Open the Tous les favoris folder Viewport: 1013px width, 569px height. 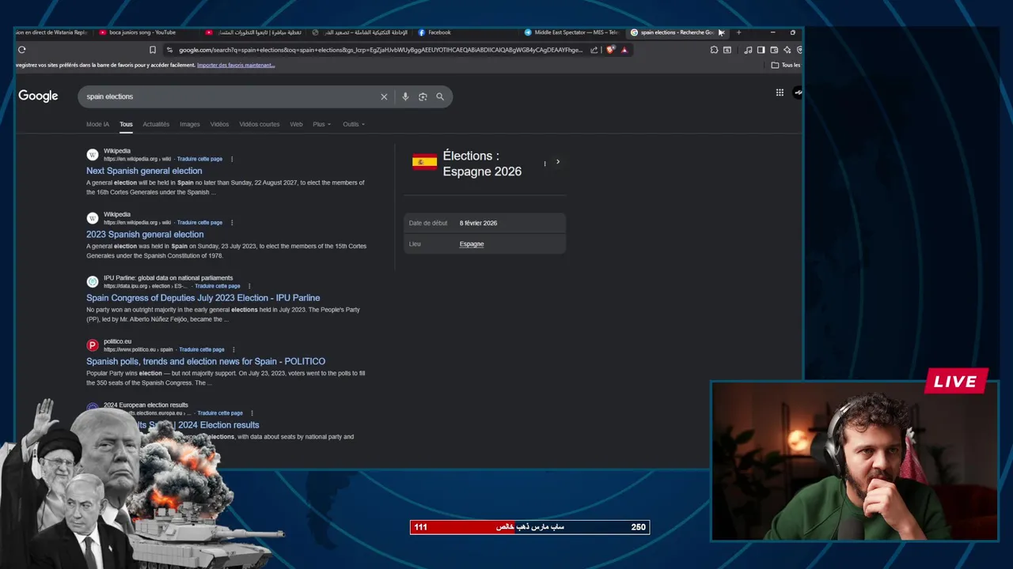click(x=786, y=65)
